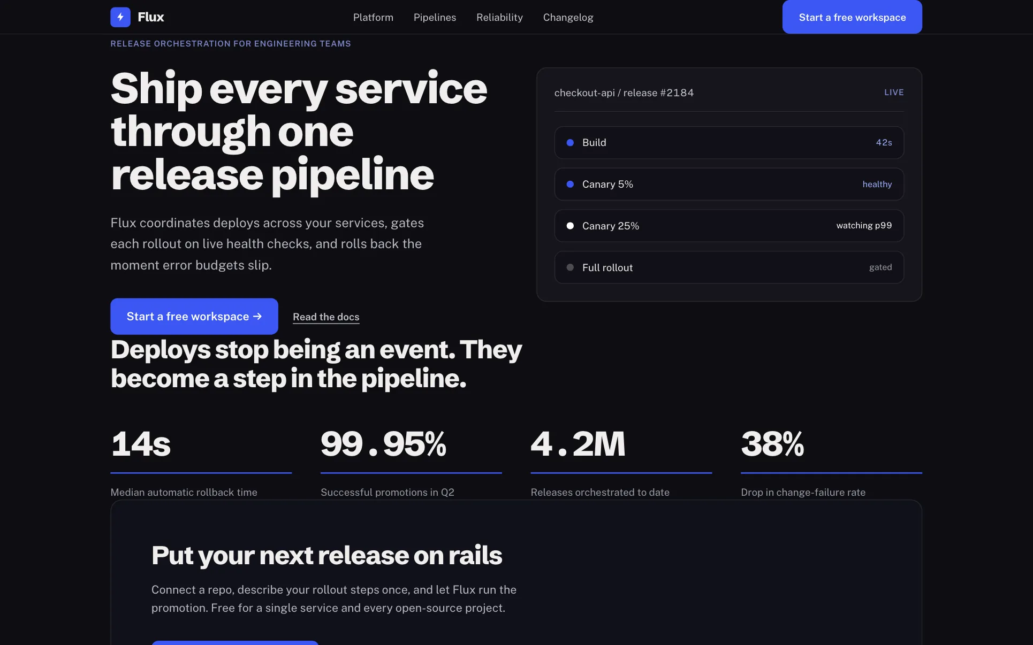This screenshot has width=1033, height=645.
Task: Follow the Read the docs link
Action: pos(326,317)
